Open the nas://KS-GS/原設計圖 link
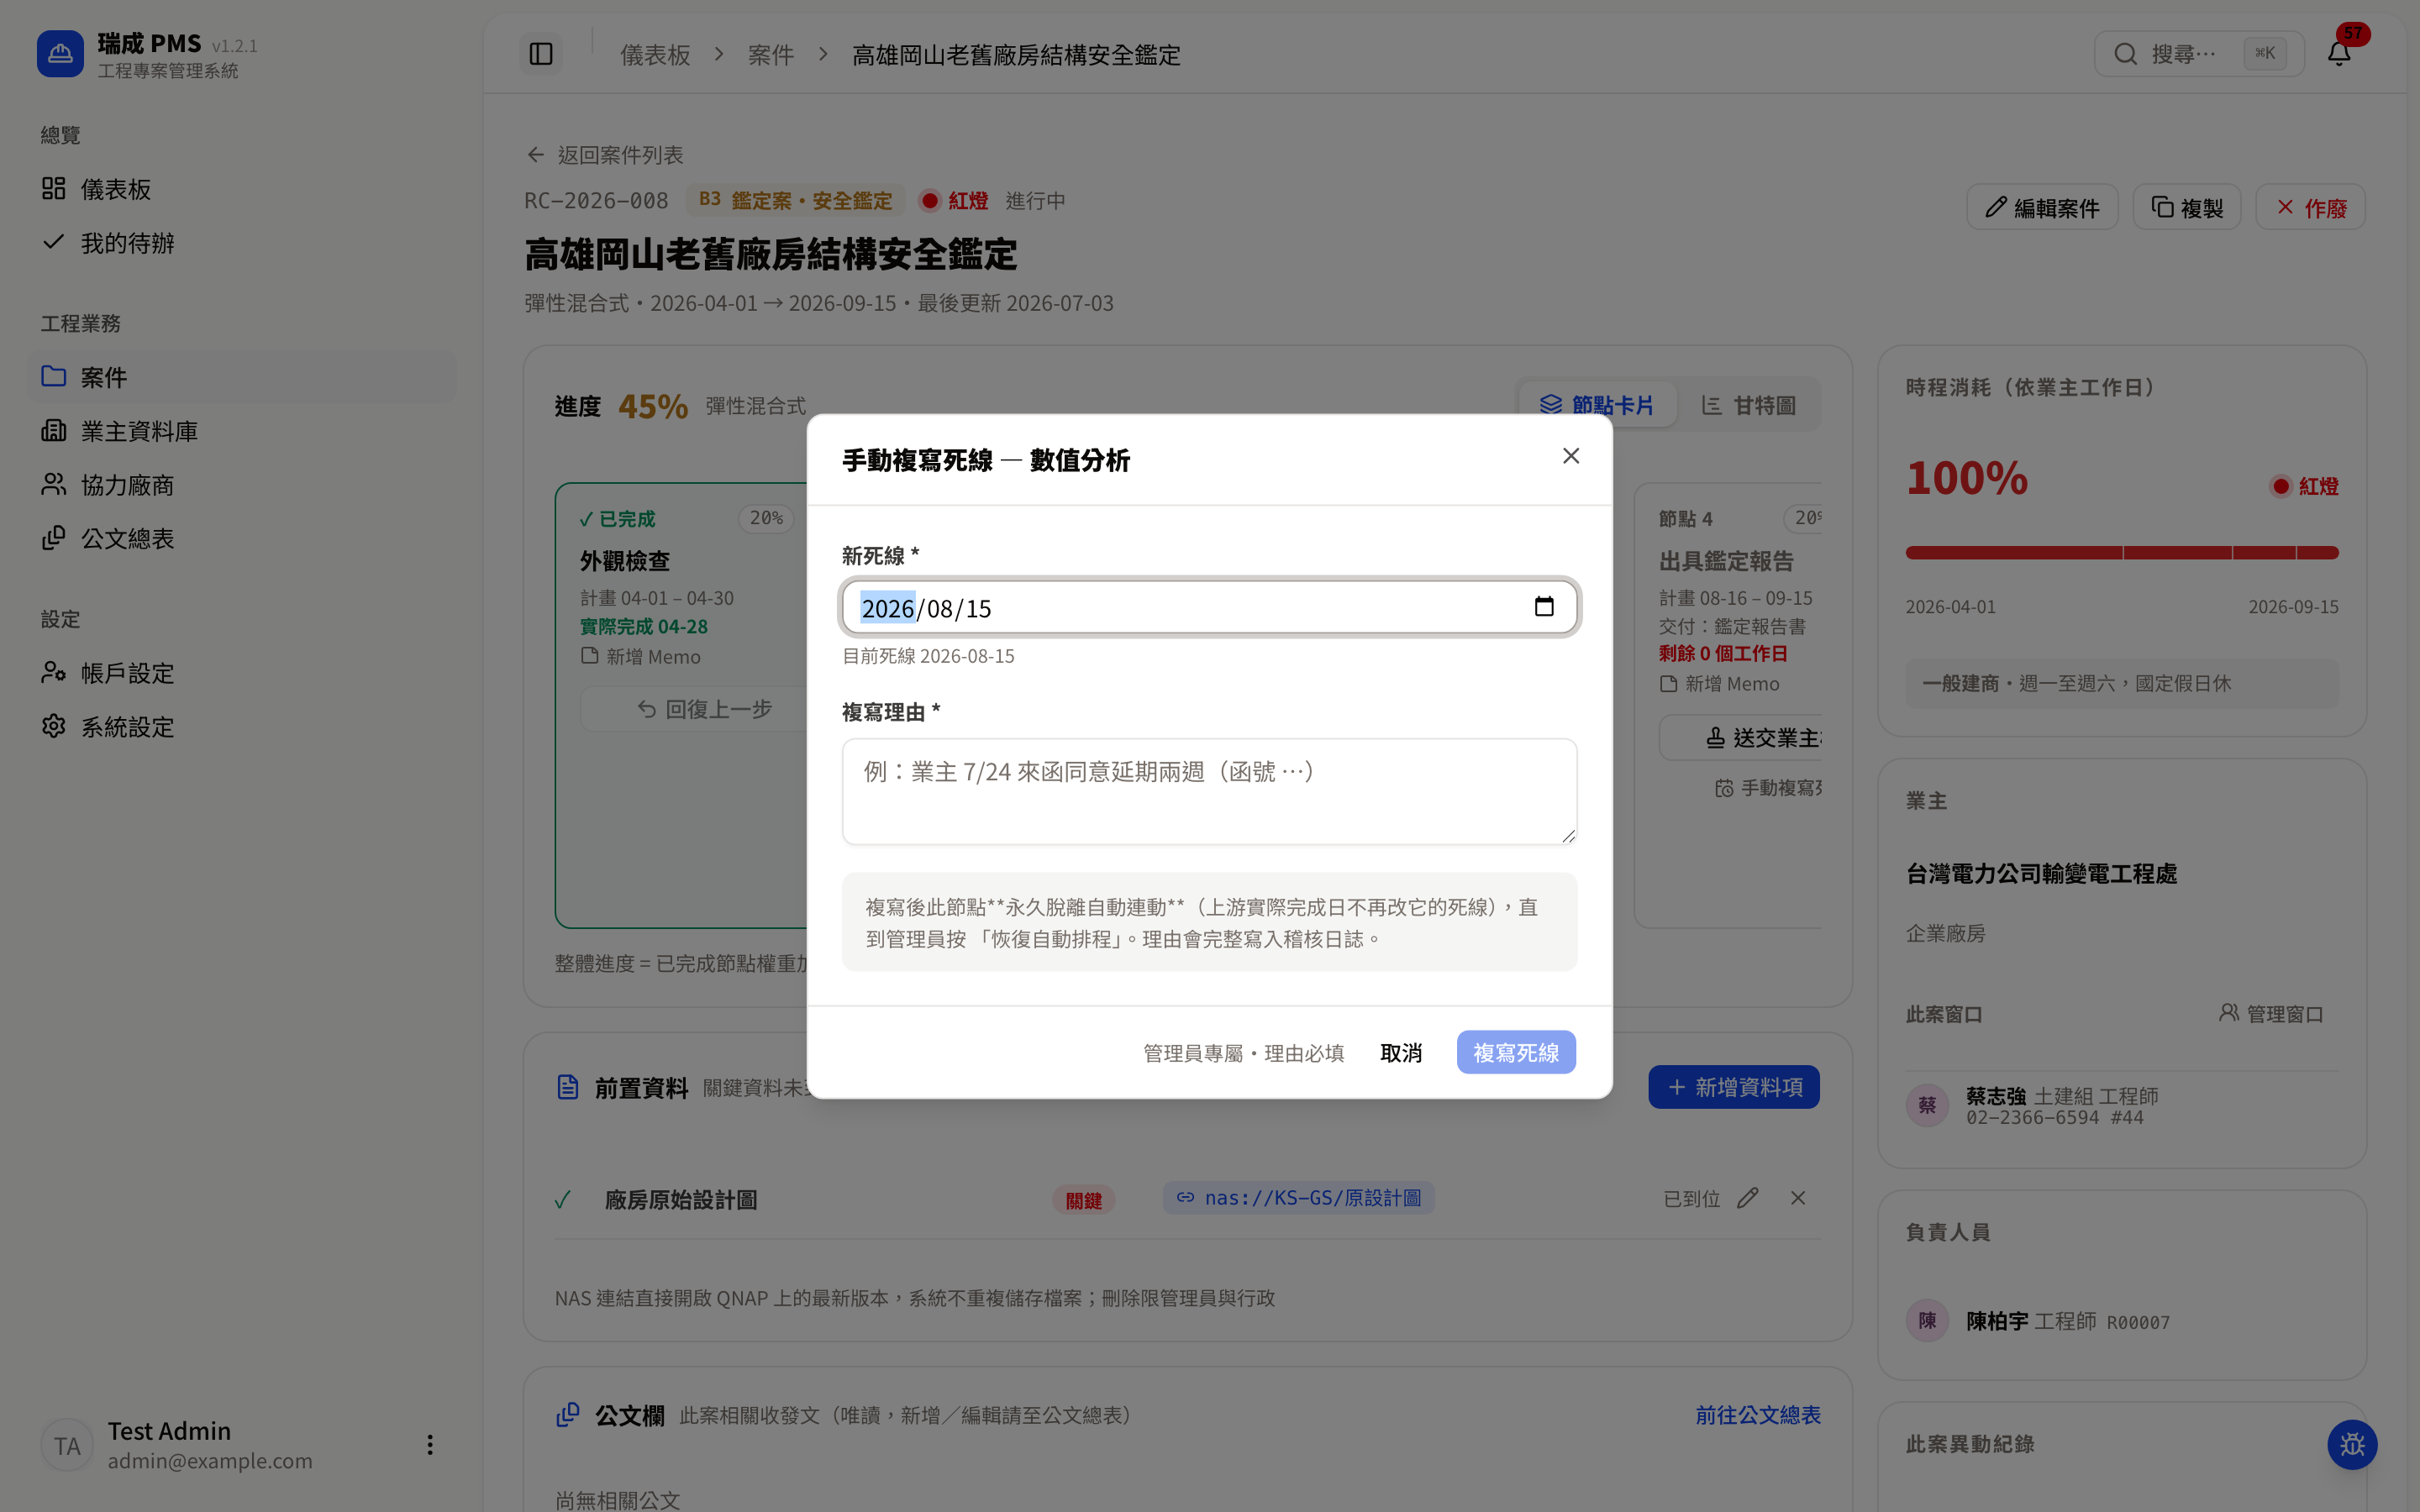 pyautogui.click(x=1299, y=1198)
